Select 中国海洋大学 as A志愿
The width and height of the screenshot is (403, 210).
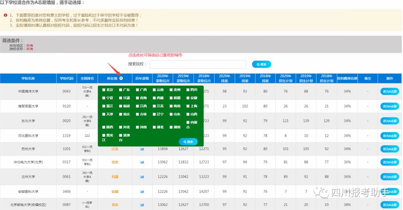pos(390,91)
